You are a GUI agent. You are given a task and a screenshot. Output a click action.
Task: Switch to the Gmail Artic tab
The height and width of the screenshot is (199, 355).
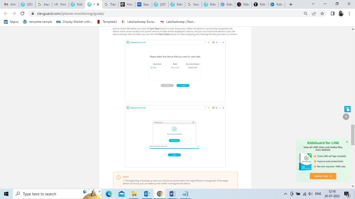coord(10,4)
